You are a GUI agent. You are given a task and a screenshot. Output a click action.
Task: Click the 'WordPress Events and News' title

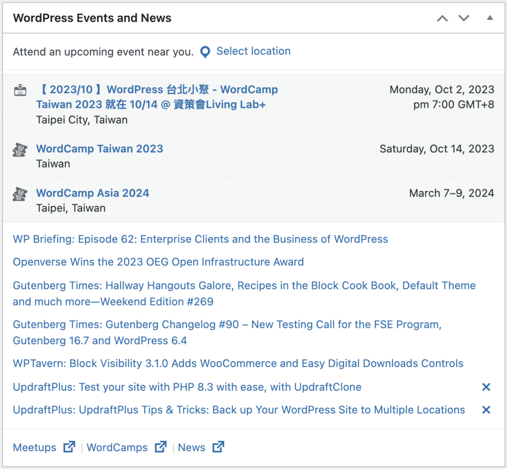pos(92,18)
